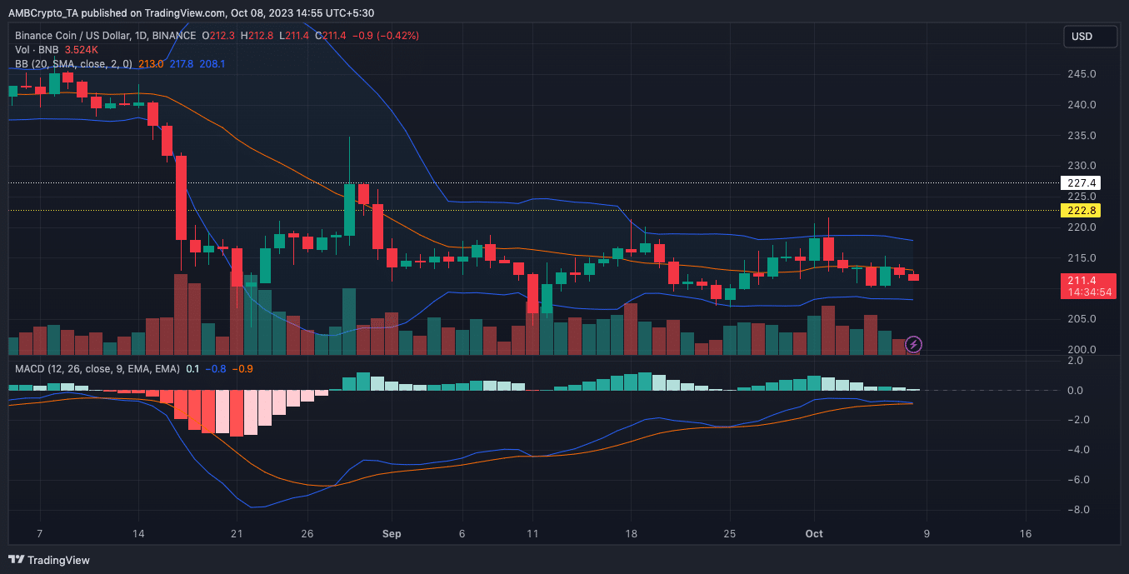Click the 16 date label on time axis

coord(1026,533)
